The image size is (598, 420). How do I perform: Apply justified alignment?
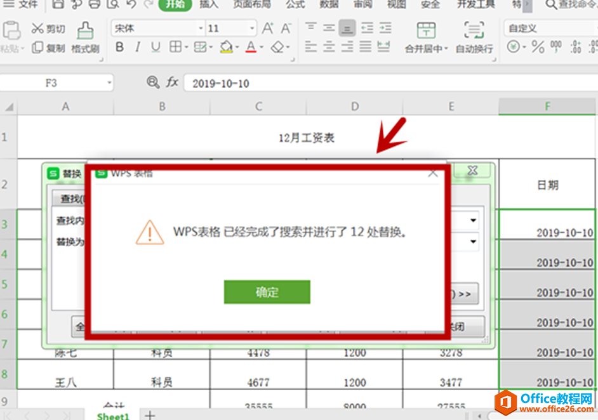coord(366,47)
